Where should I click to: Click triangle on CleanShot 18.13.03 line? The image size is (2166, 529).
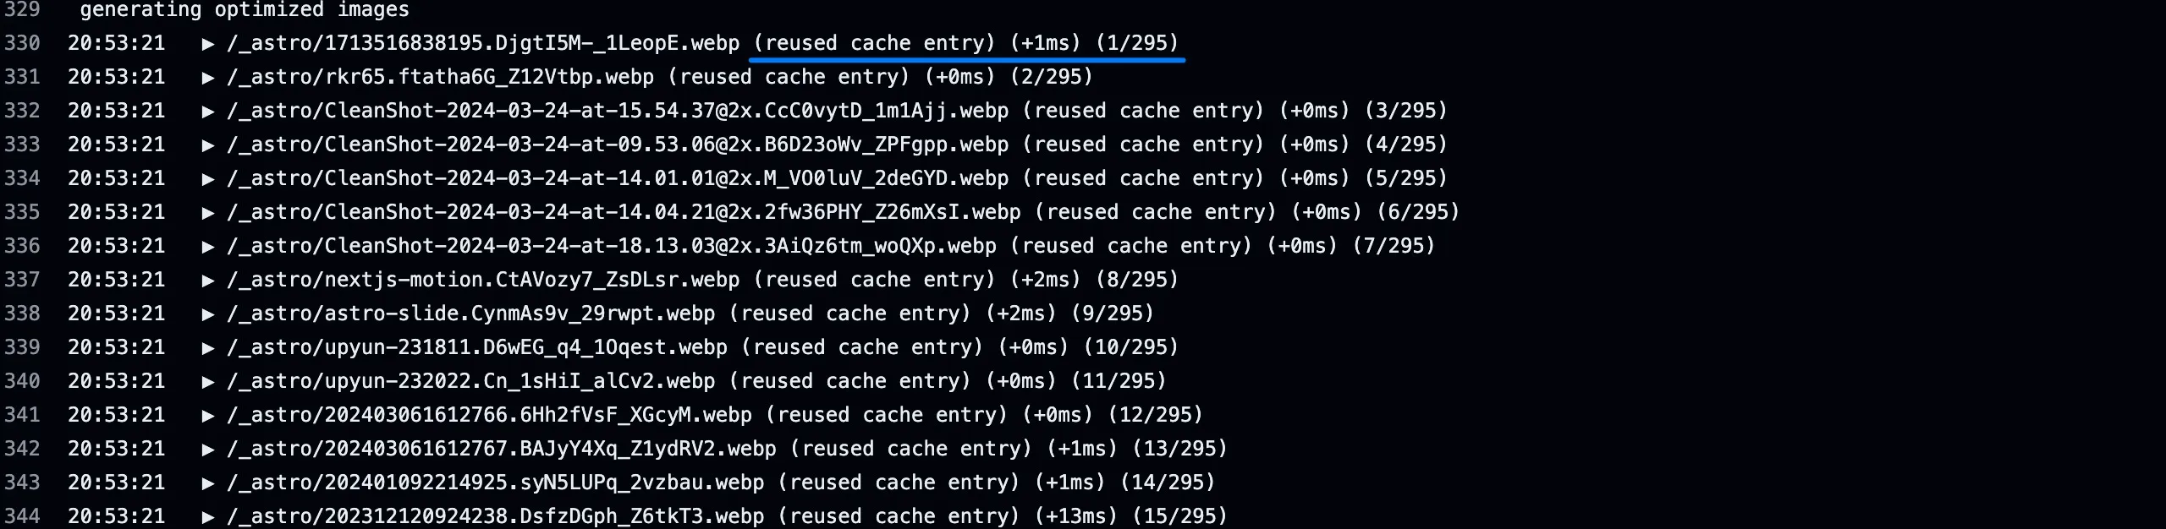[208, 247]
